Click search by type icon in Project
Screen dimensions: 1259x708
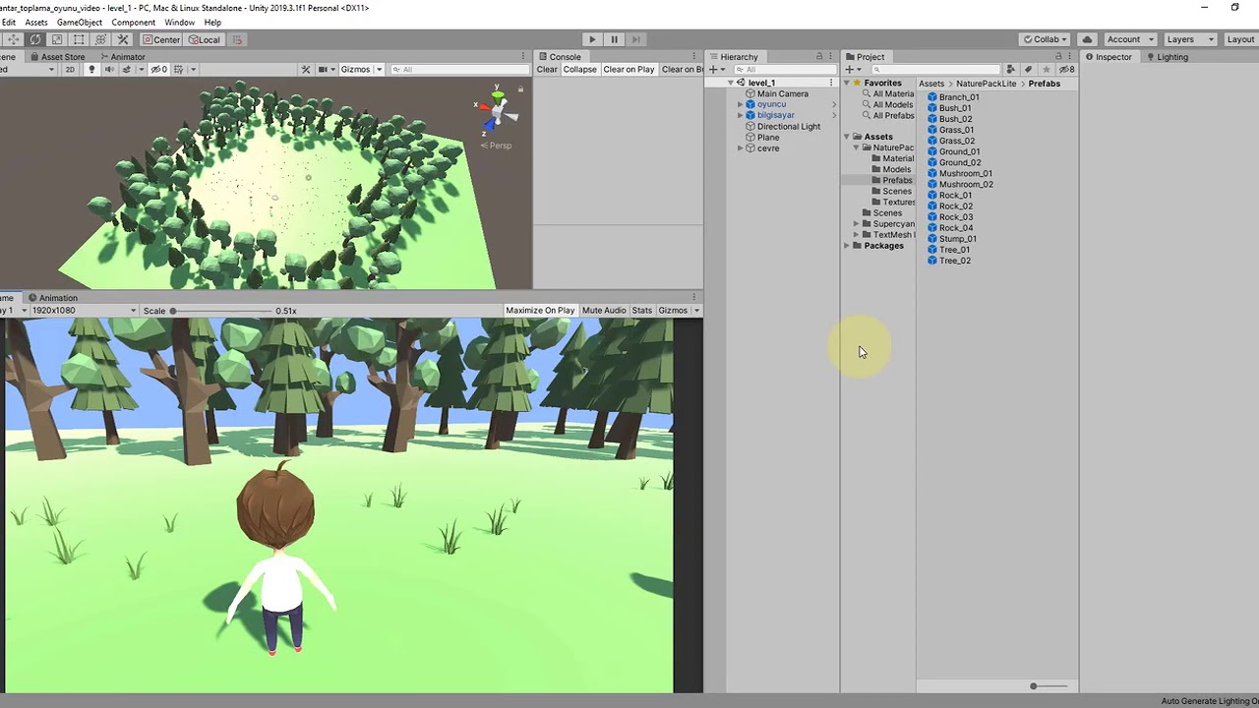point(1010,70)
